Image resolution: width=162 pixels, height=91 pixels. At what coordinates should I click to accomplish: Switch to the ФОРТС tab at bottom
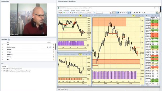pyautogui.click(x=66, y=89)
